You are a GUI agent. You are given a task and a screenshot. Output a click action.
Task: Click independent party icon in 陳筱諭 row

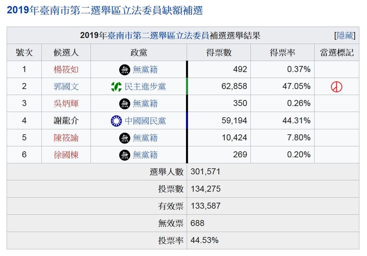(124, 138)
